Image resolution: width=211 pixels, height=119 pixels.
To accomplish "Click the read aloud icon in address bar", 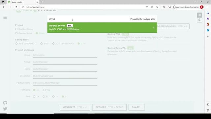I will [x=147, y=7].
